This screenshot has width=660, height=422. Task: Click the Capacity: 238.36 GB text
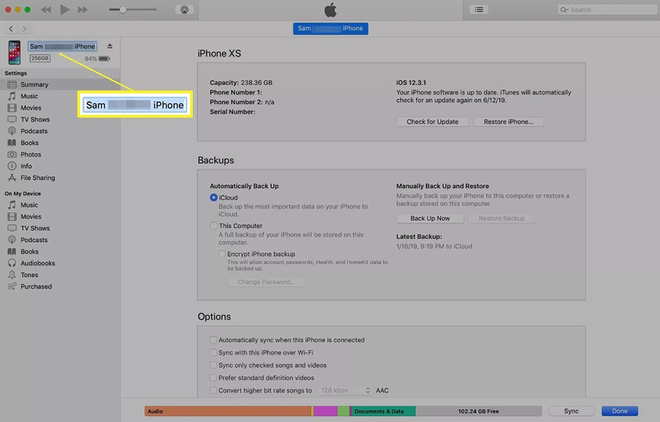click(x=241, y=83)
